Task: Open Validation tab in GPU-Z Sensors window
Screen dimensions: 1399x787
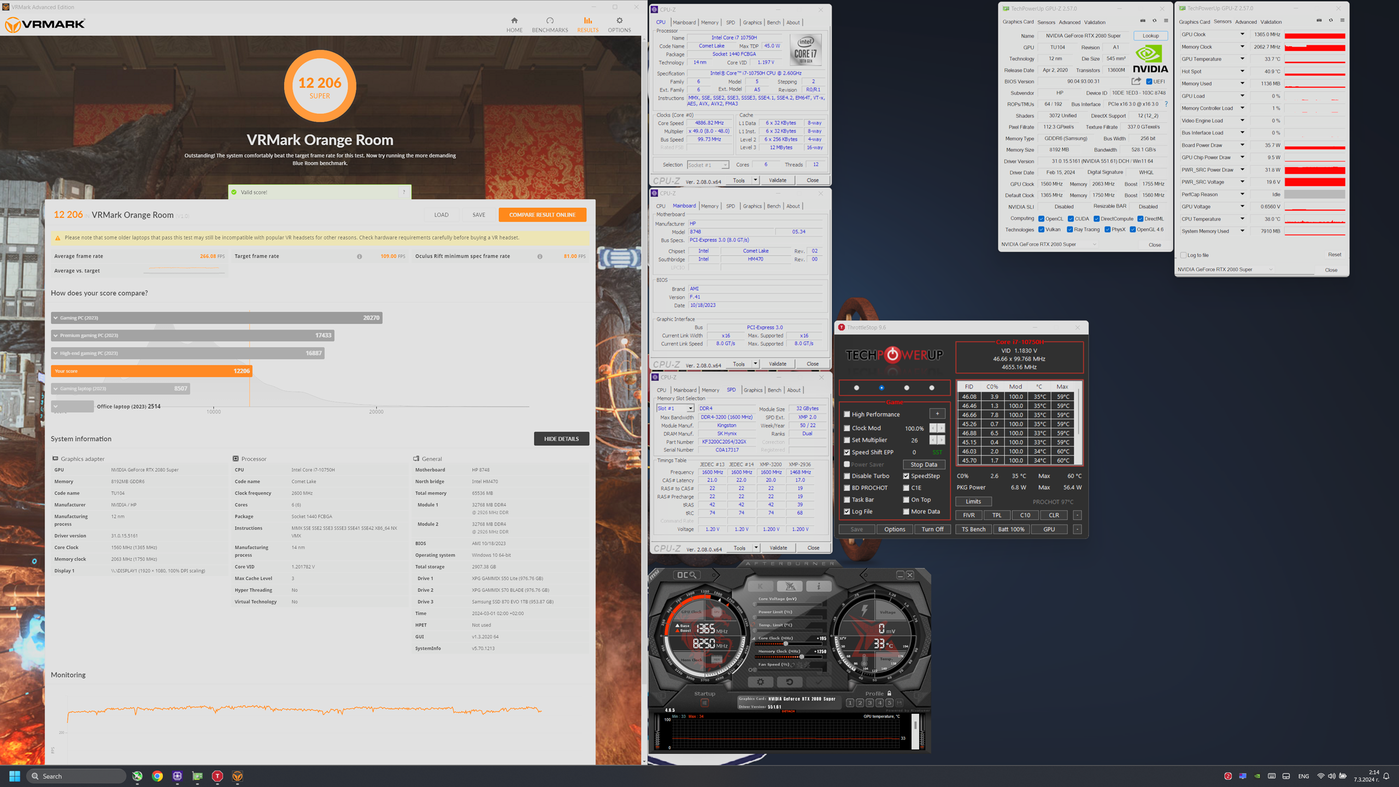Action: point(1271,22)
